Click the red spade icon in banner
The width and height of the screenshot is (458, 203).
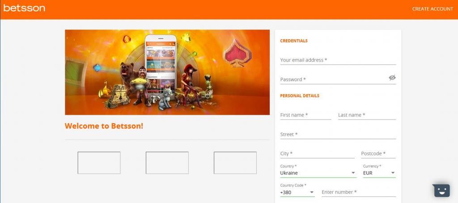(x=237, y=53)
